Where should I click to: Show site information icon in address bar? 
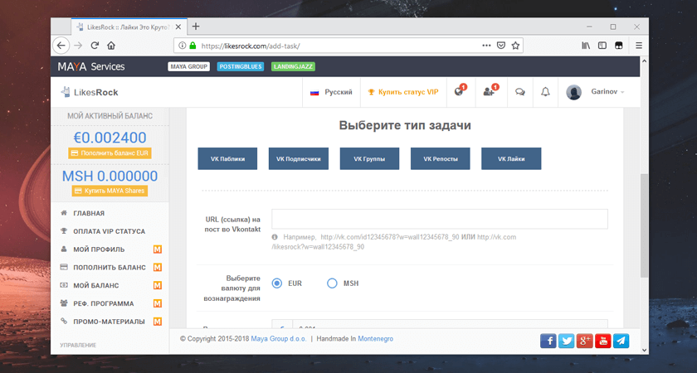182,46
